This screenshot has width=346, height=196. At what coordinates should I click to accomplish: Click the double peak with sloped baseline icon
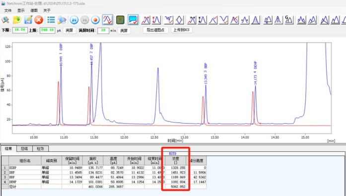[312, 20]
